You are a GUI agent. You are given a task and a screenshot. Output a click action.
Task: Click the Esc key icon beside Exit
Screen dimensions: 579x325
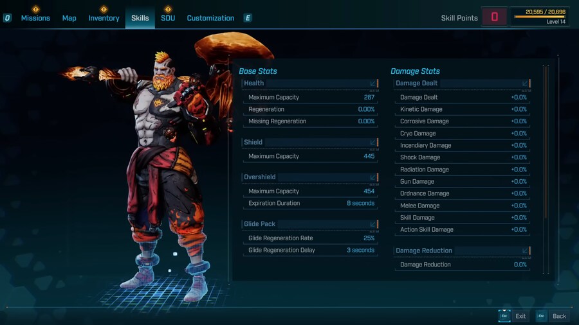click(x=505, y=315)
